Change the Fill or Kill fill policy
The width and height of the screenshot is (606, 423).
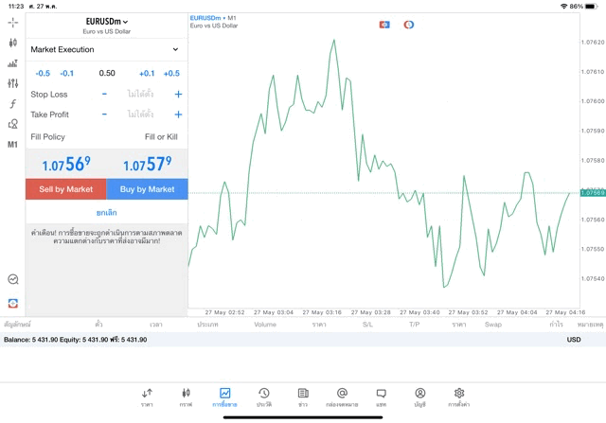(x=161, y=137)
